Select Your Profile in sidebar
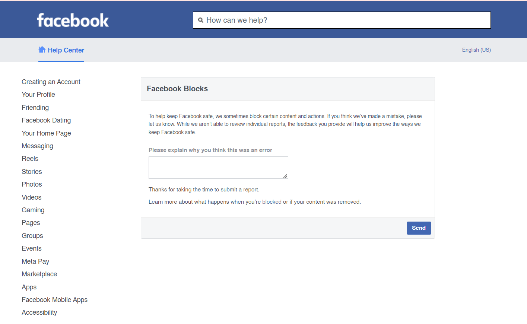Image resolution: width=527 pixels, height=324 pixels. click(38, 95)
